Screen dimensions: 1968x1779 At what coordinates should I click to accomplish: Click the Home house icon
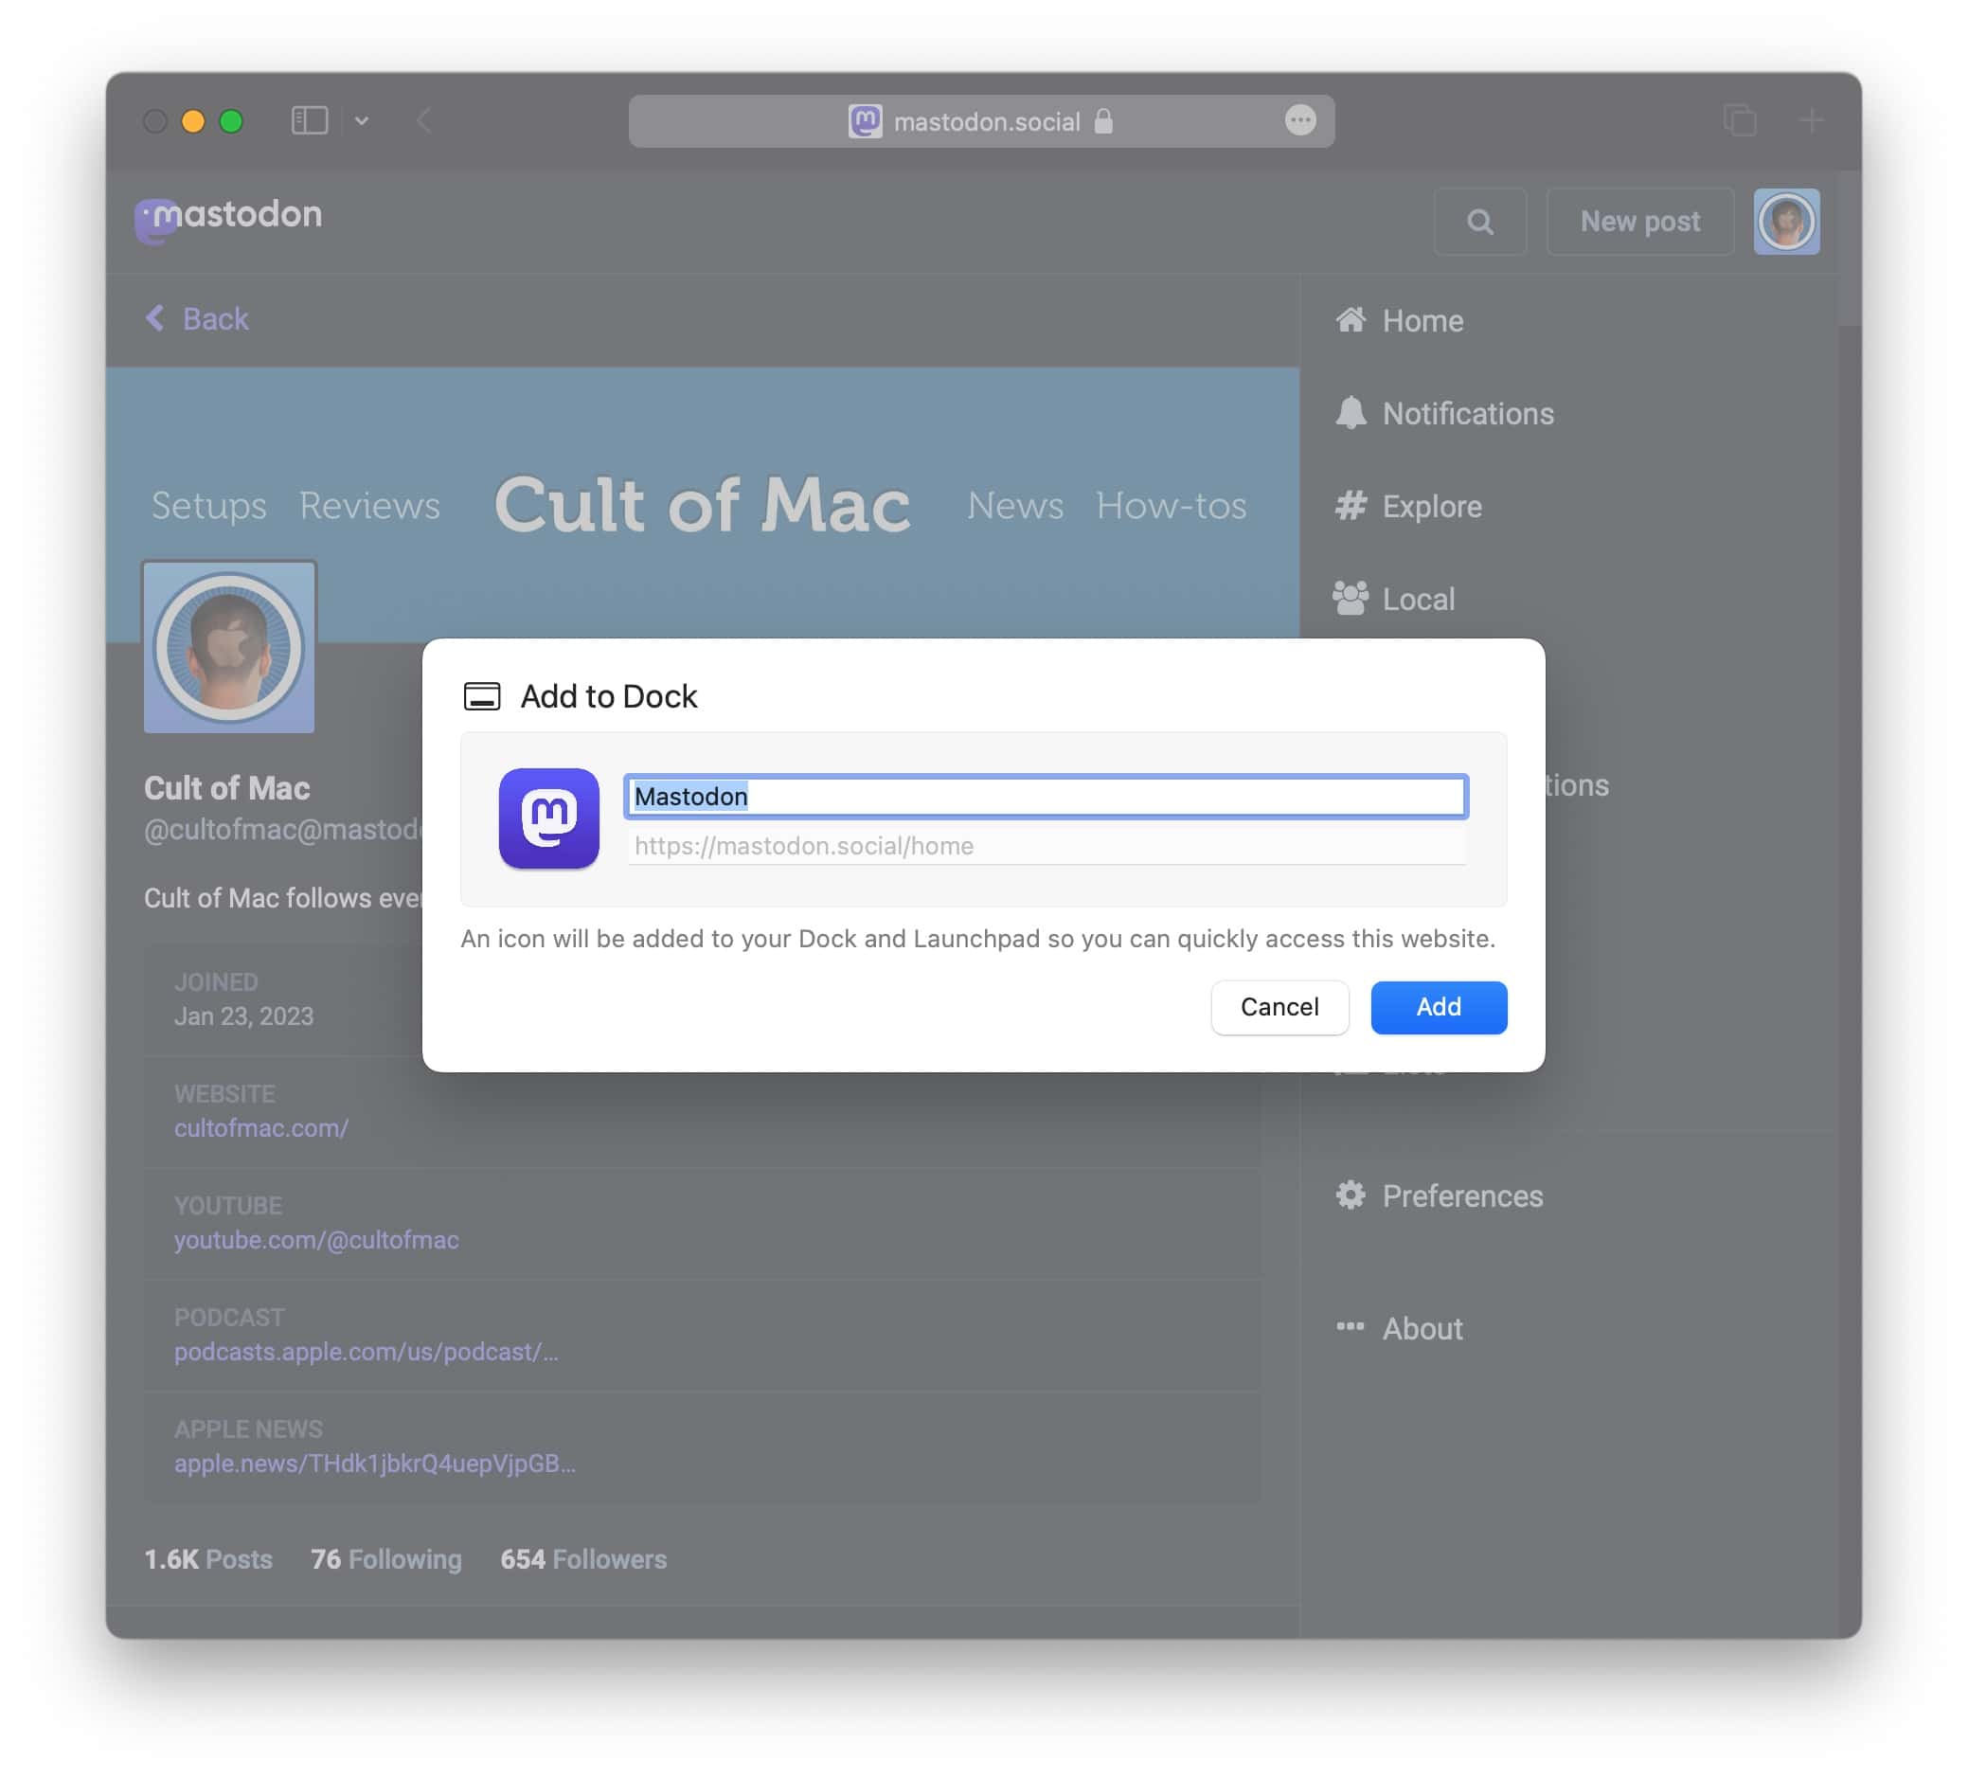pos(1351,319)
